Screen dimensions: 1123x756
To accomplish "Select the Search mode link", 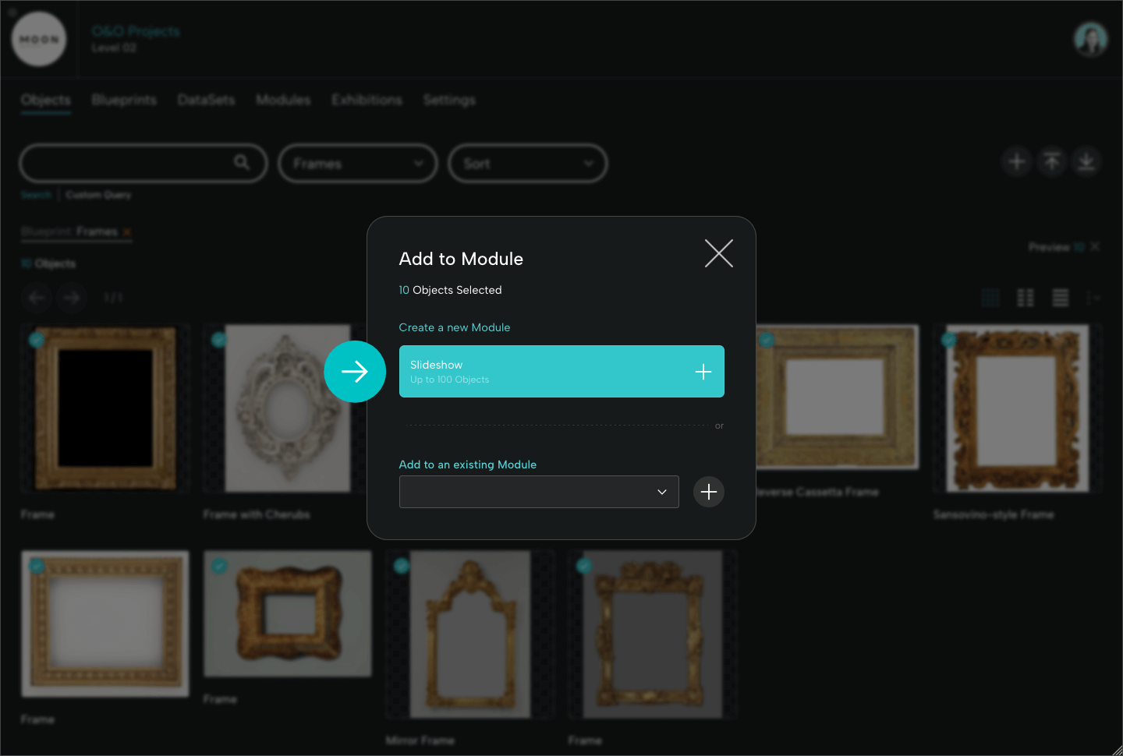I will pos(36,195).
